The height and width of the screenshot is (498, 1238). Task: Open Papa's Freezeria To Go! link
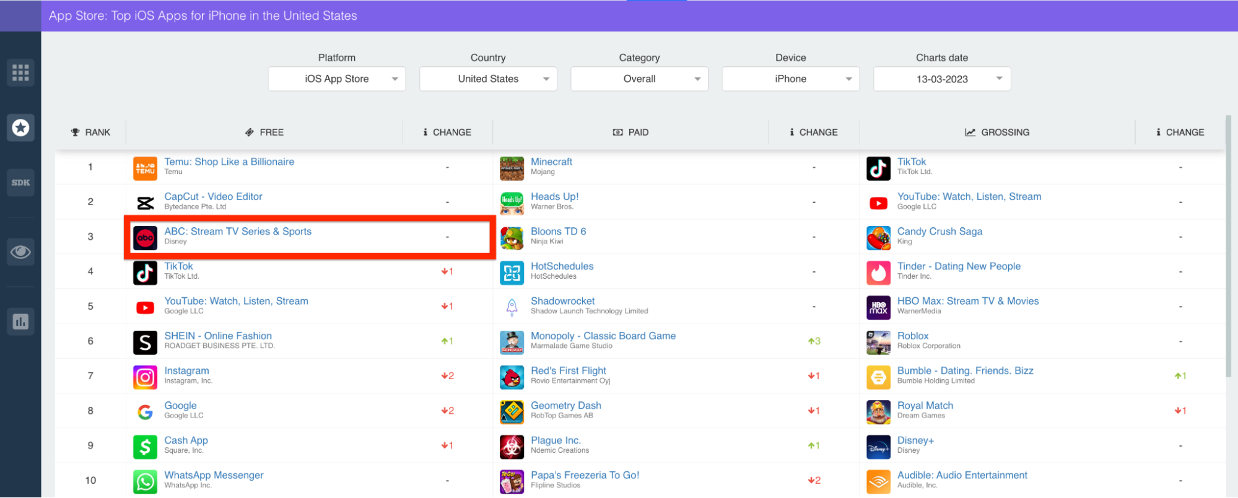(x=585, y=475)
